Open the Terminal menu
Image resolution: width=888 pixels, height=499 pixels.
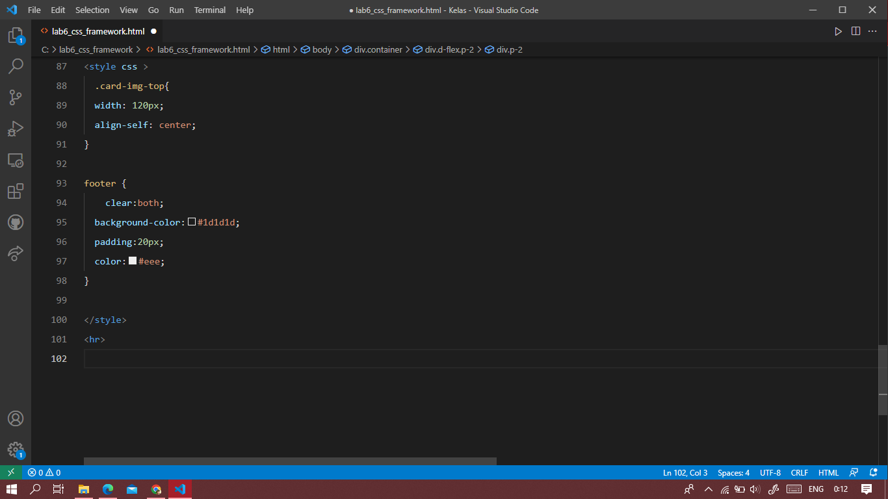point(209,10)
